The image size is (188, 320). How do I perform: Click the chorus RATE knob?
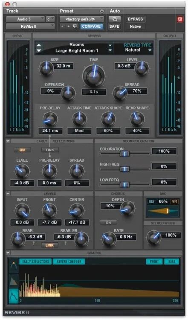(109, 239)
